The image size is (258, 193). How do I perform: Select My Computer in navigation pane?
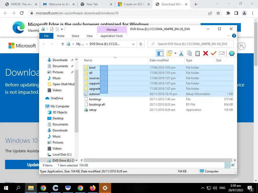pyautogui.click(x=60, y=106)
